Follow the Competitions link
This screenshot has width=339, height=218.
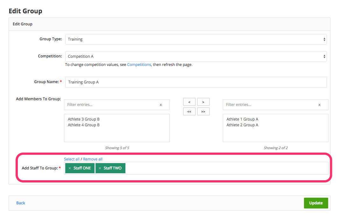[x=139, y=65]
